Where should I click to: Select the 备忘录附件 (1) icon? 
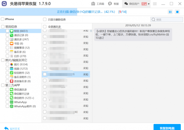tap(12, 77)
